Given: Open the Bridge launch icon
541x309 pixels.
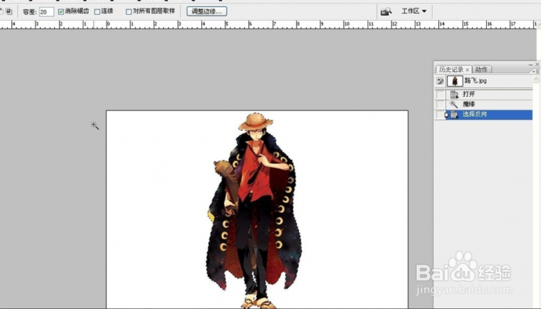Looking at the screenshot, I should click(386, 12).
